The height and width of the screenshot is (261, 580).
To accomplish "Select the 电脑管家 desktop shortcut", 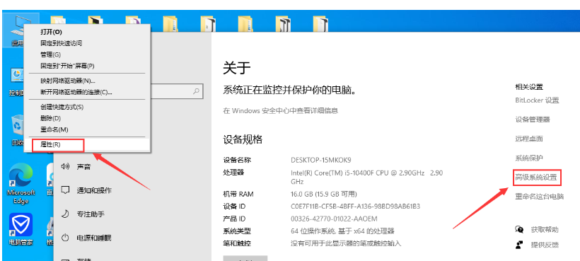I will 21,230.
